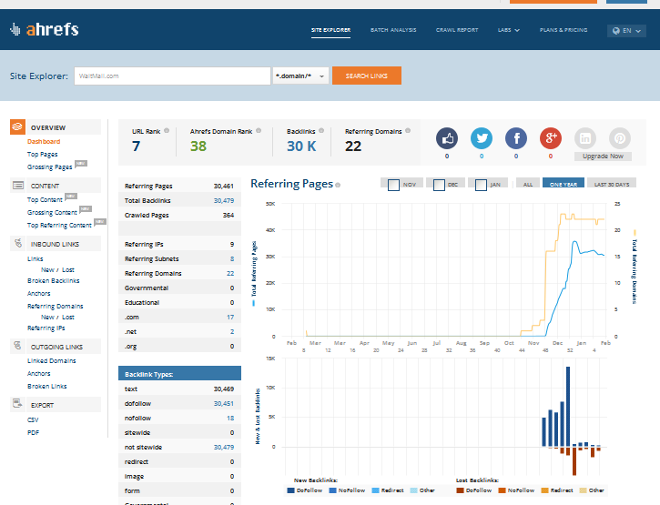Select the ONE YEAR range tab
This screenshot has height=505, width=660.
564,183
